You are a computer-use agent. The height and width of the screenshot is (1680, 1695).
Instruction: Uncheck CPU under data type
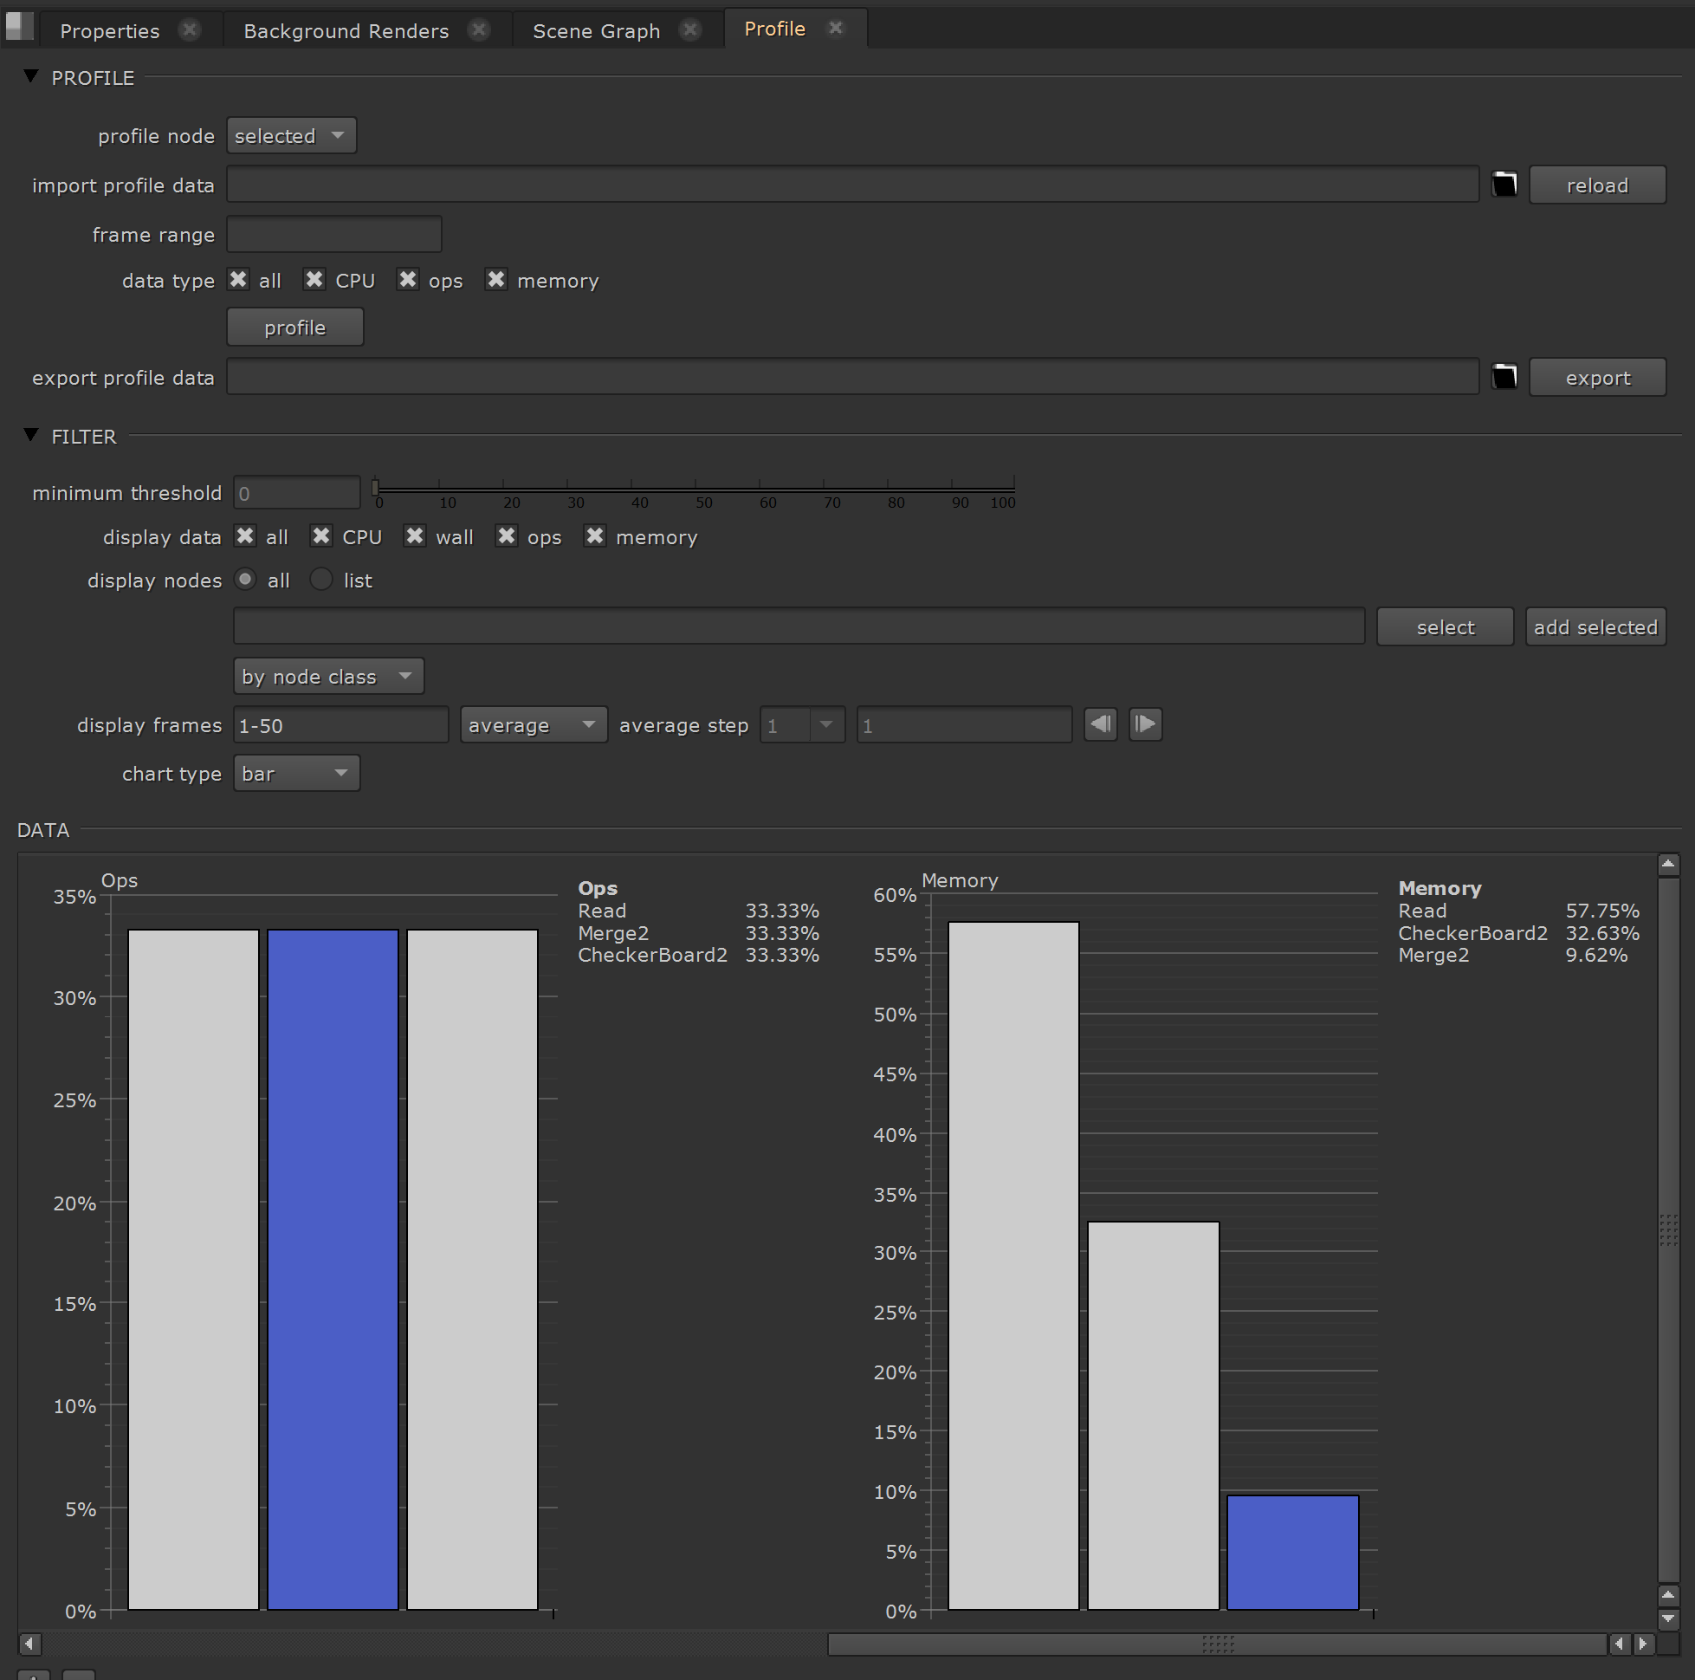(x=314, y=280)
